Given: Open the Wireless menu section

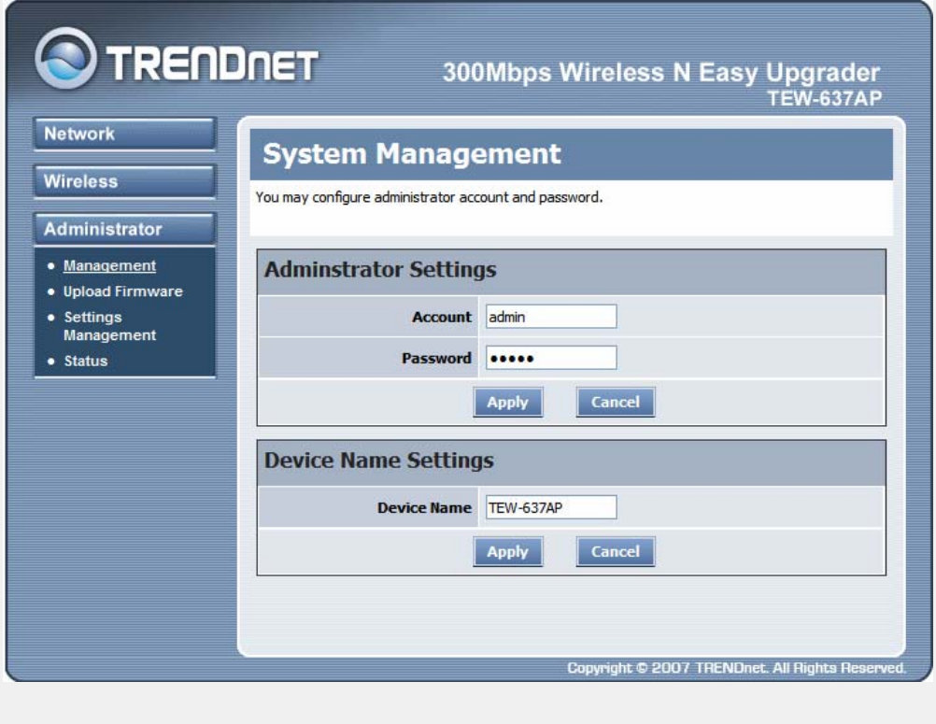Looking at the screenshot, I should [x=124, y=181].
